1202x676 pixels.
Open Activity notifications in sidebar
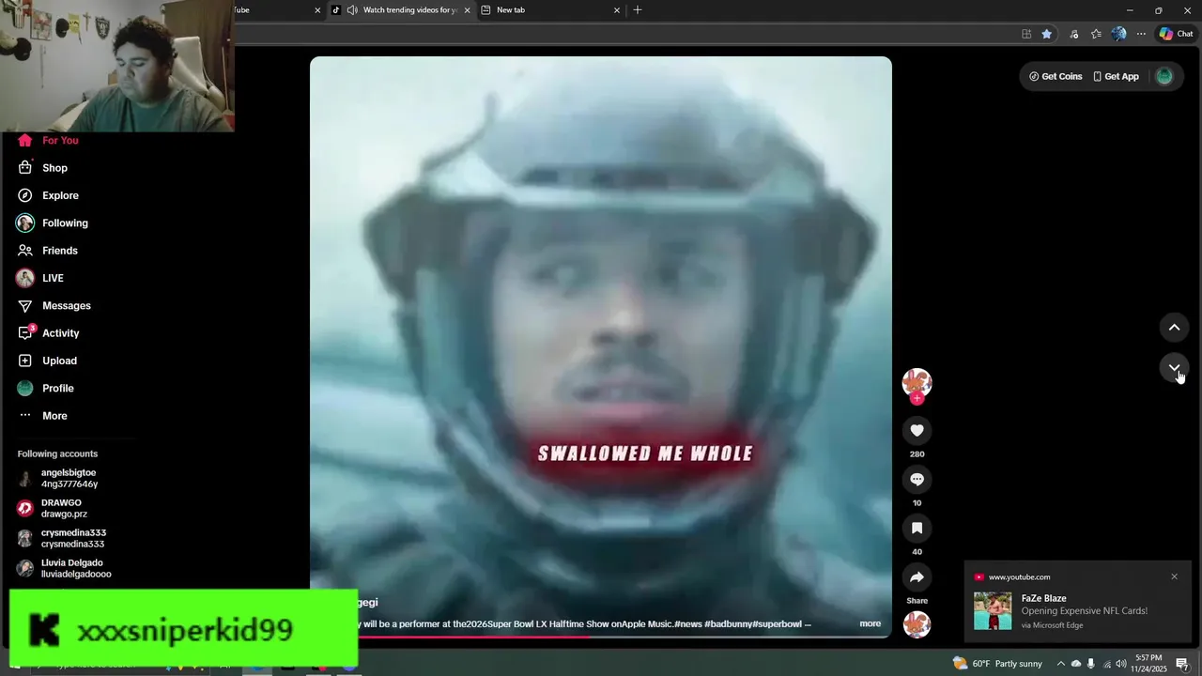pos(48,333)
